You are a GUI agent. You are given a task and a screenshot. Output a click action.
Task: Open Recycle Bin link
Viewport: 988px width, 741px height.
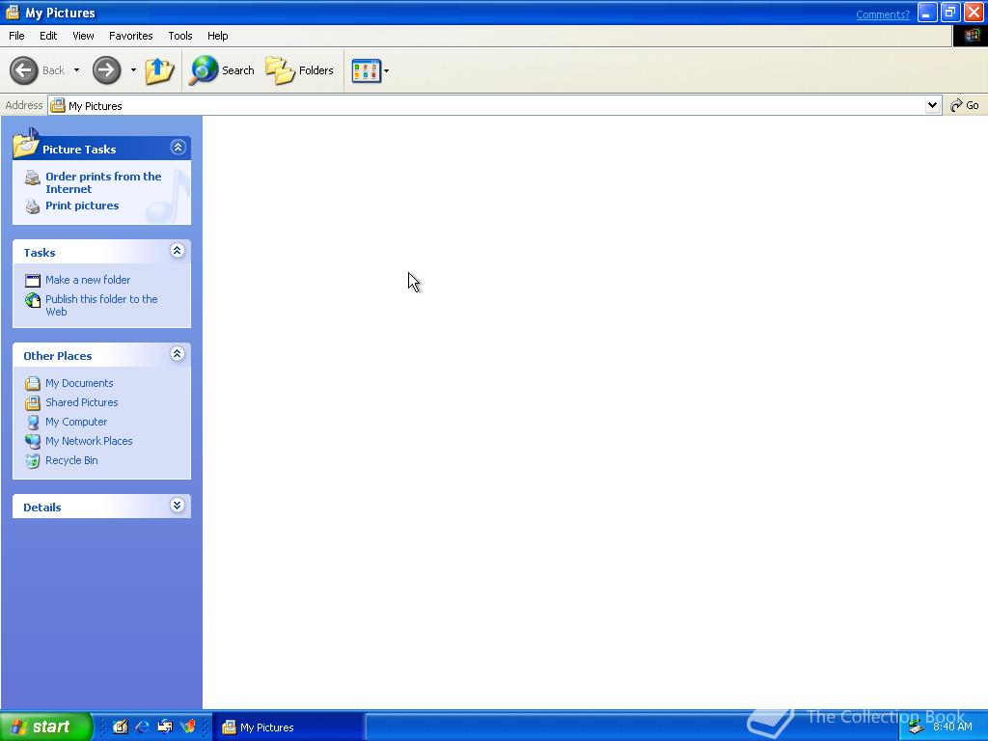coord(71,460)
